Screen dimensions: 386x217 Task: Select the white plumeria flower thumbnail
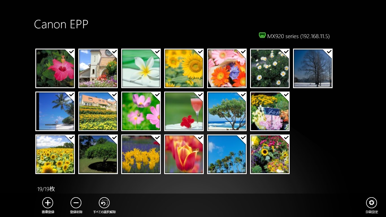point(141,68)
